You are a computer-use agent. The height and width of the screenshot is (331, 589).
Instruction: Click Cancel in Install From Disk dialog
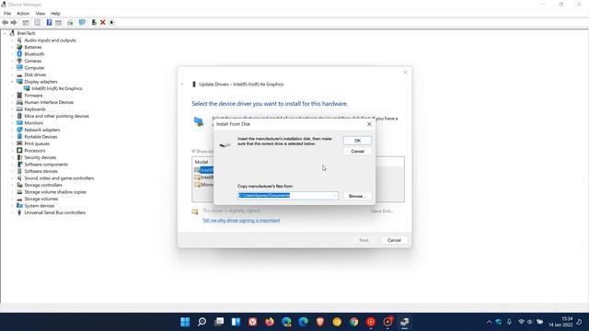point(357,151)
